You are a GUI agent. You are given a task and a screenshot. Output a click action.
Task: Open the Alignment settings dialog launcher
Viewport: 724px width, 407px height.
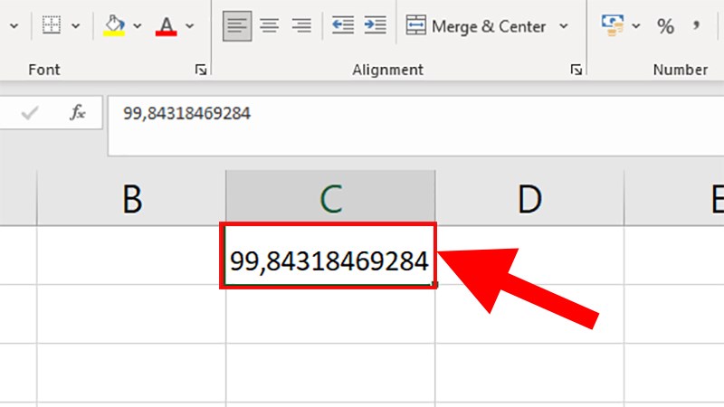[x=575, y=70]
